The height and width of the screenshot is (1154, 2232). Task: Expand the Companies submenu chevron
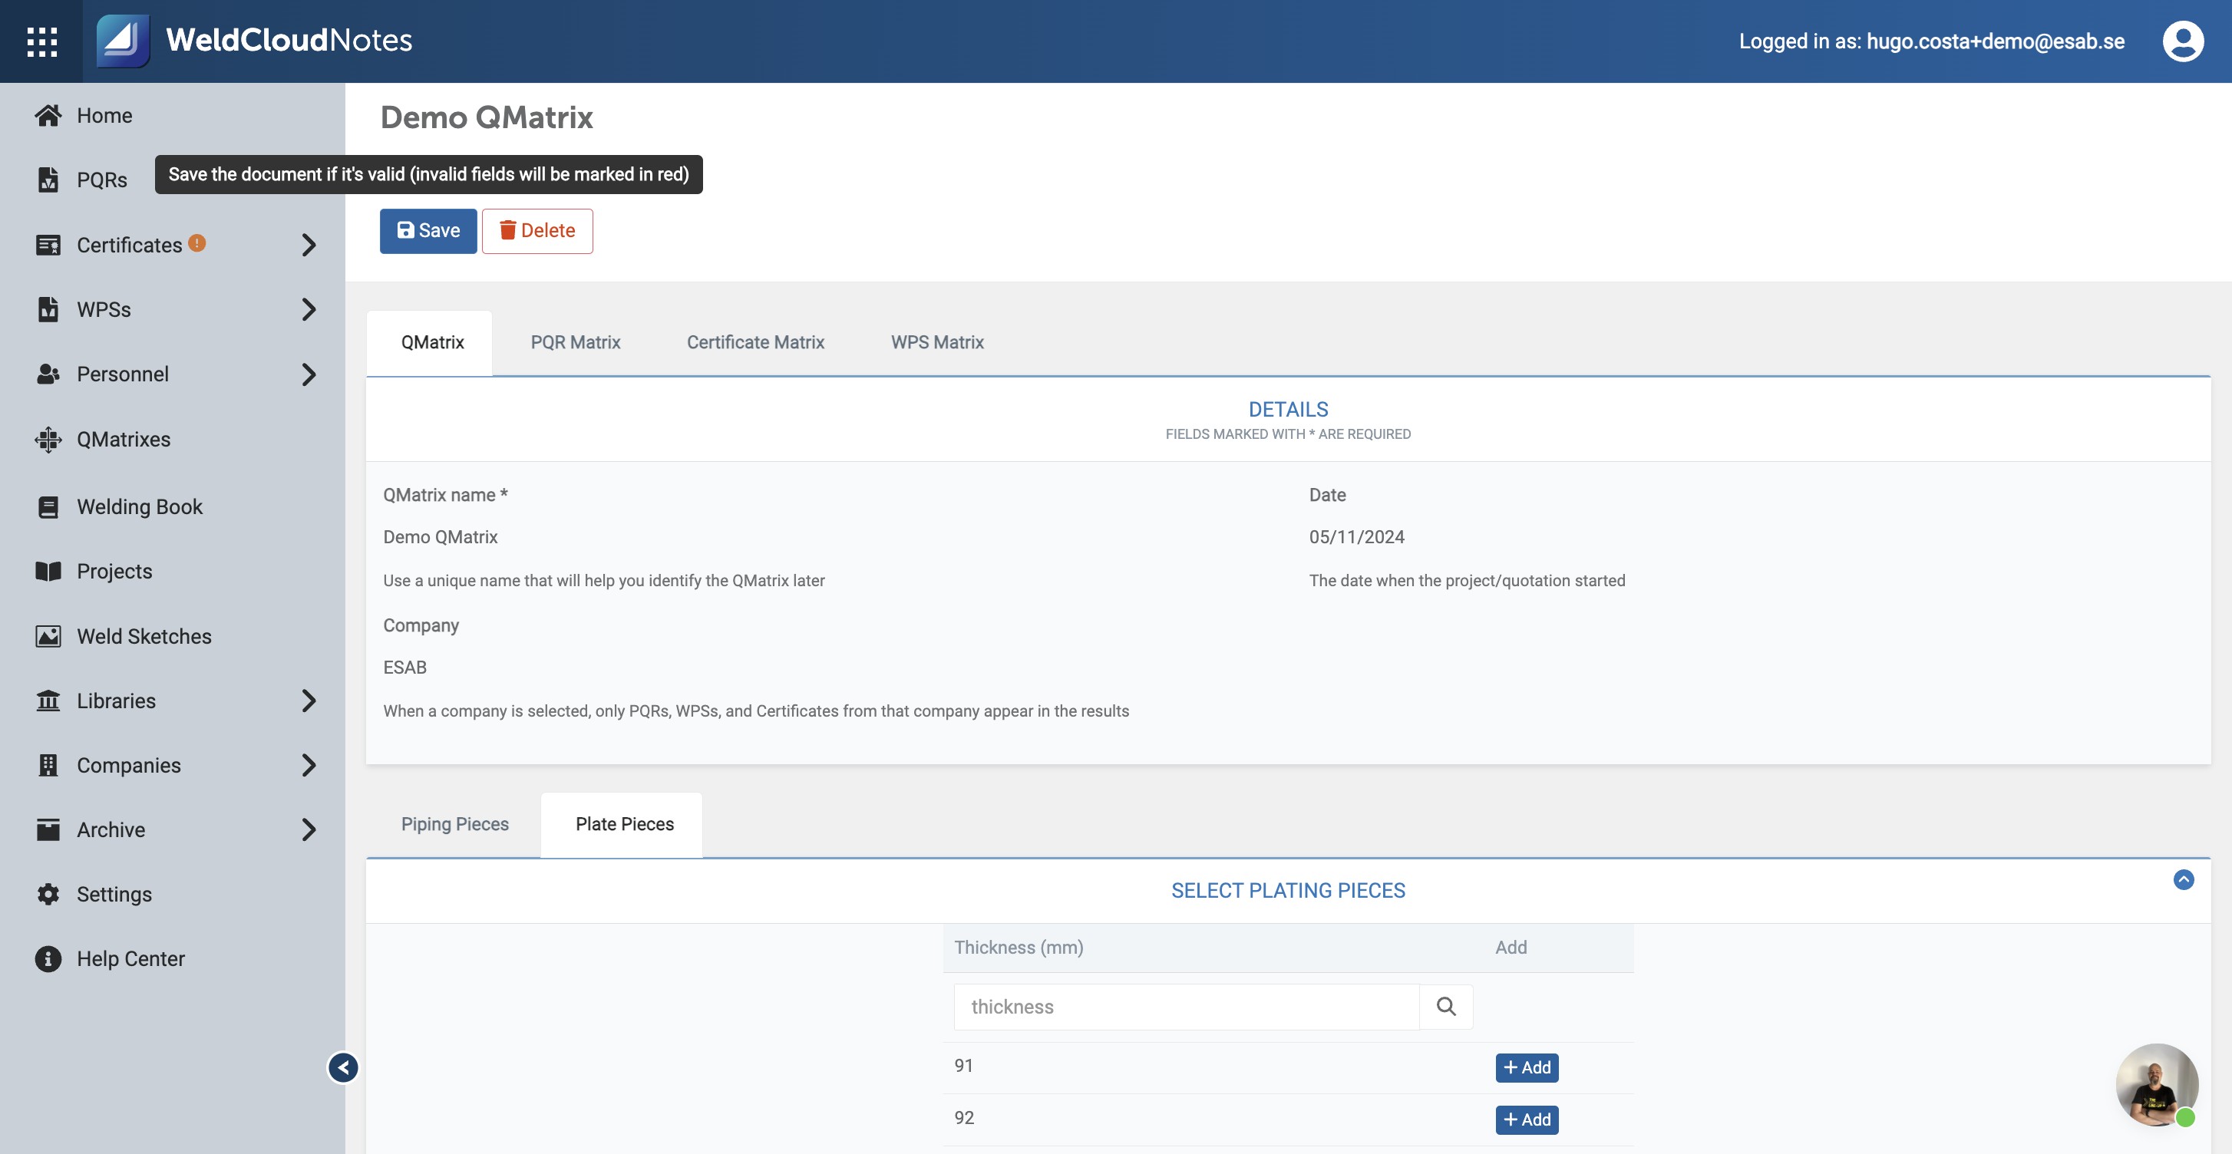309,765
